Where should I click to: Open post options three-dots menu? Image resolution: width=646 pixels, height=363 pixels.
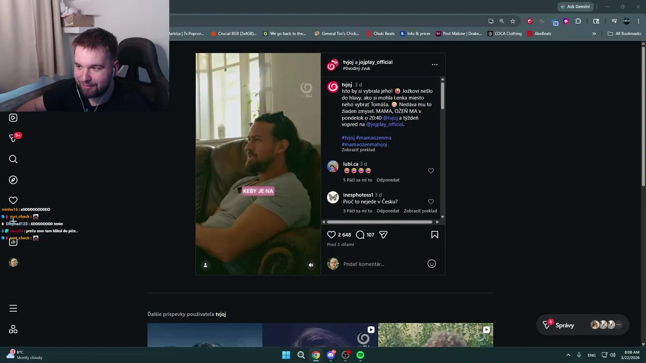[x=435, y=65]
